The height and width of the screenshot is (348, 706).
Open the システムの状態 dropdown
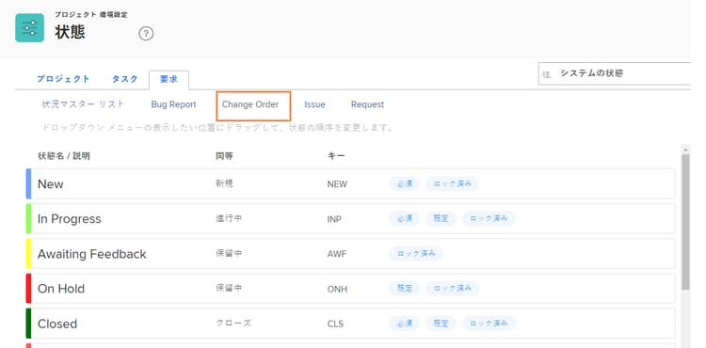pos(614,73)
